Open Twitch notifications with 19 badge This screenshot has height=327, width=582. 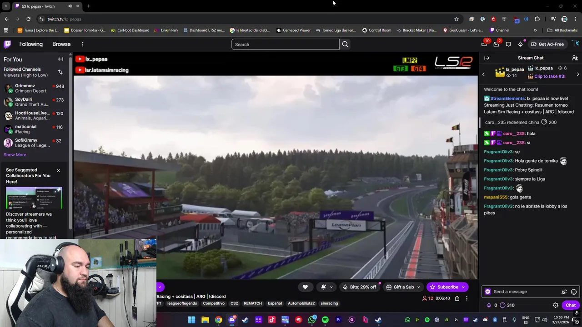(x=484, y=44)
